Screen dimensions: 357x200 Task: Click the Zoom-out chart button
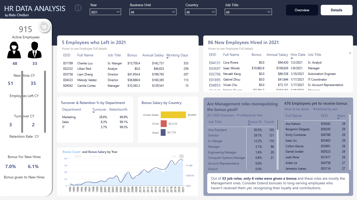(x=95, y=156)
